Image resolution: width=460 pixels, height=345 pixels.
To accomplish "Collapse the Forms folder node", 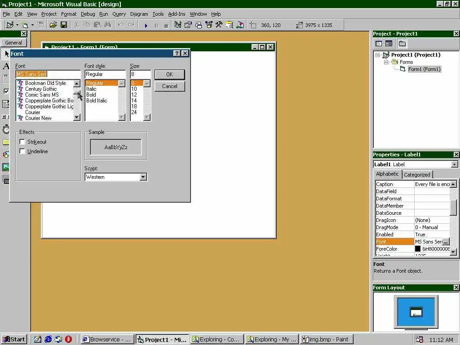I will click(386, 62).
